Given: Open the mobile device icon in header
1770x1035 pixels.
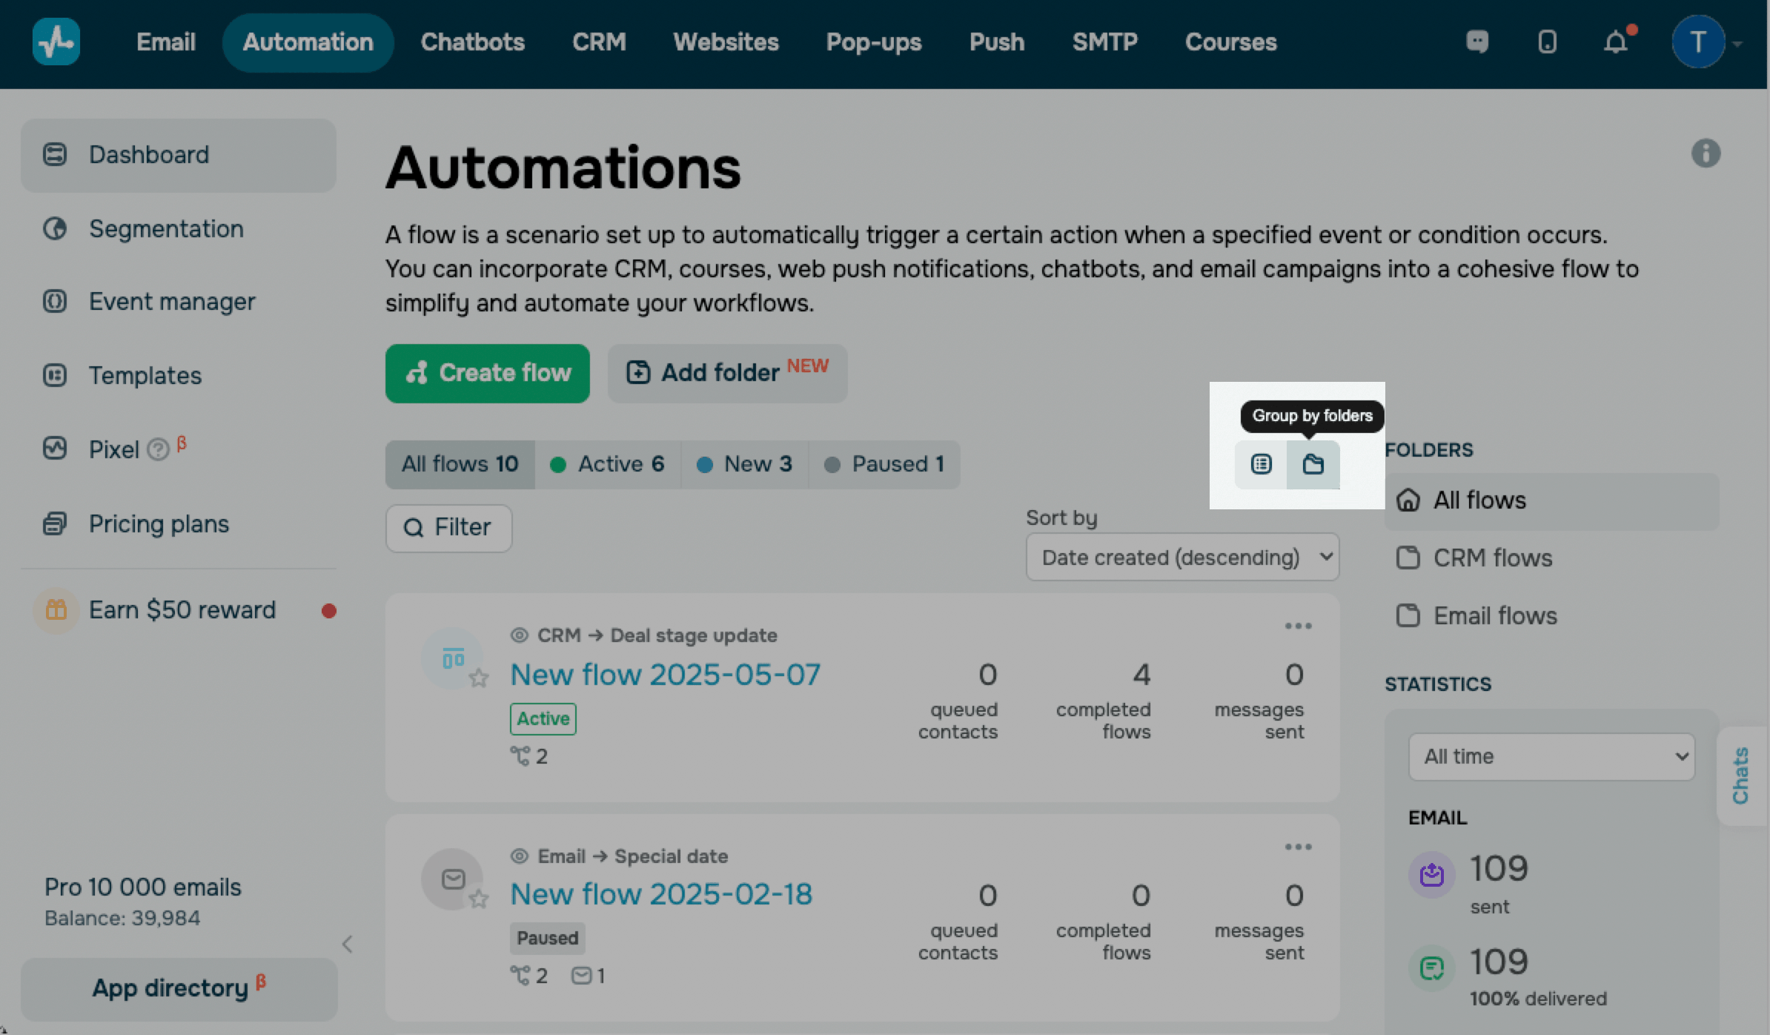Looking at the screenshot, I should click(1547, 42).
